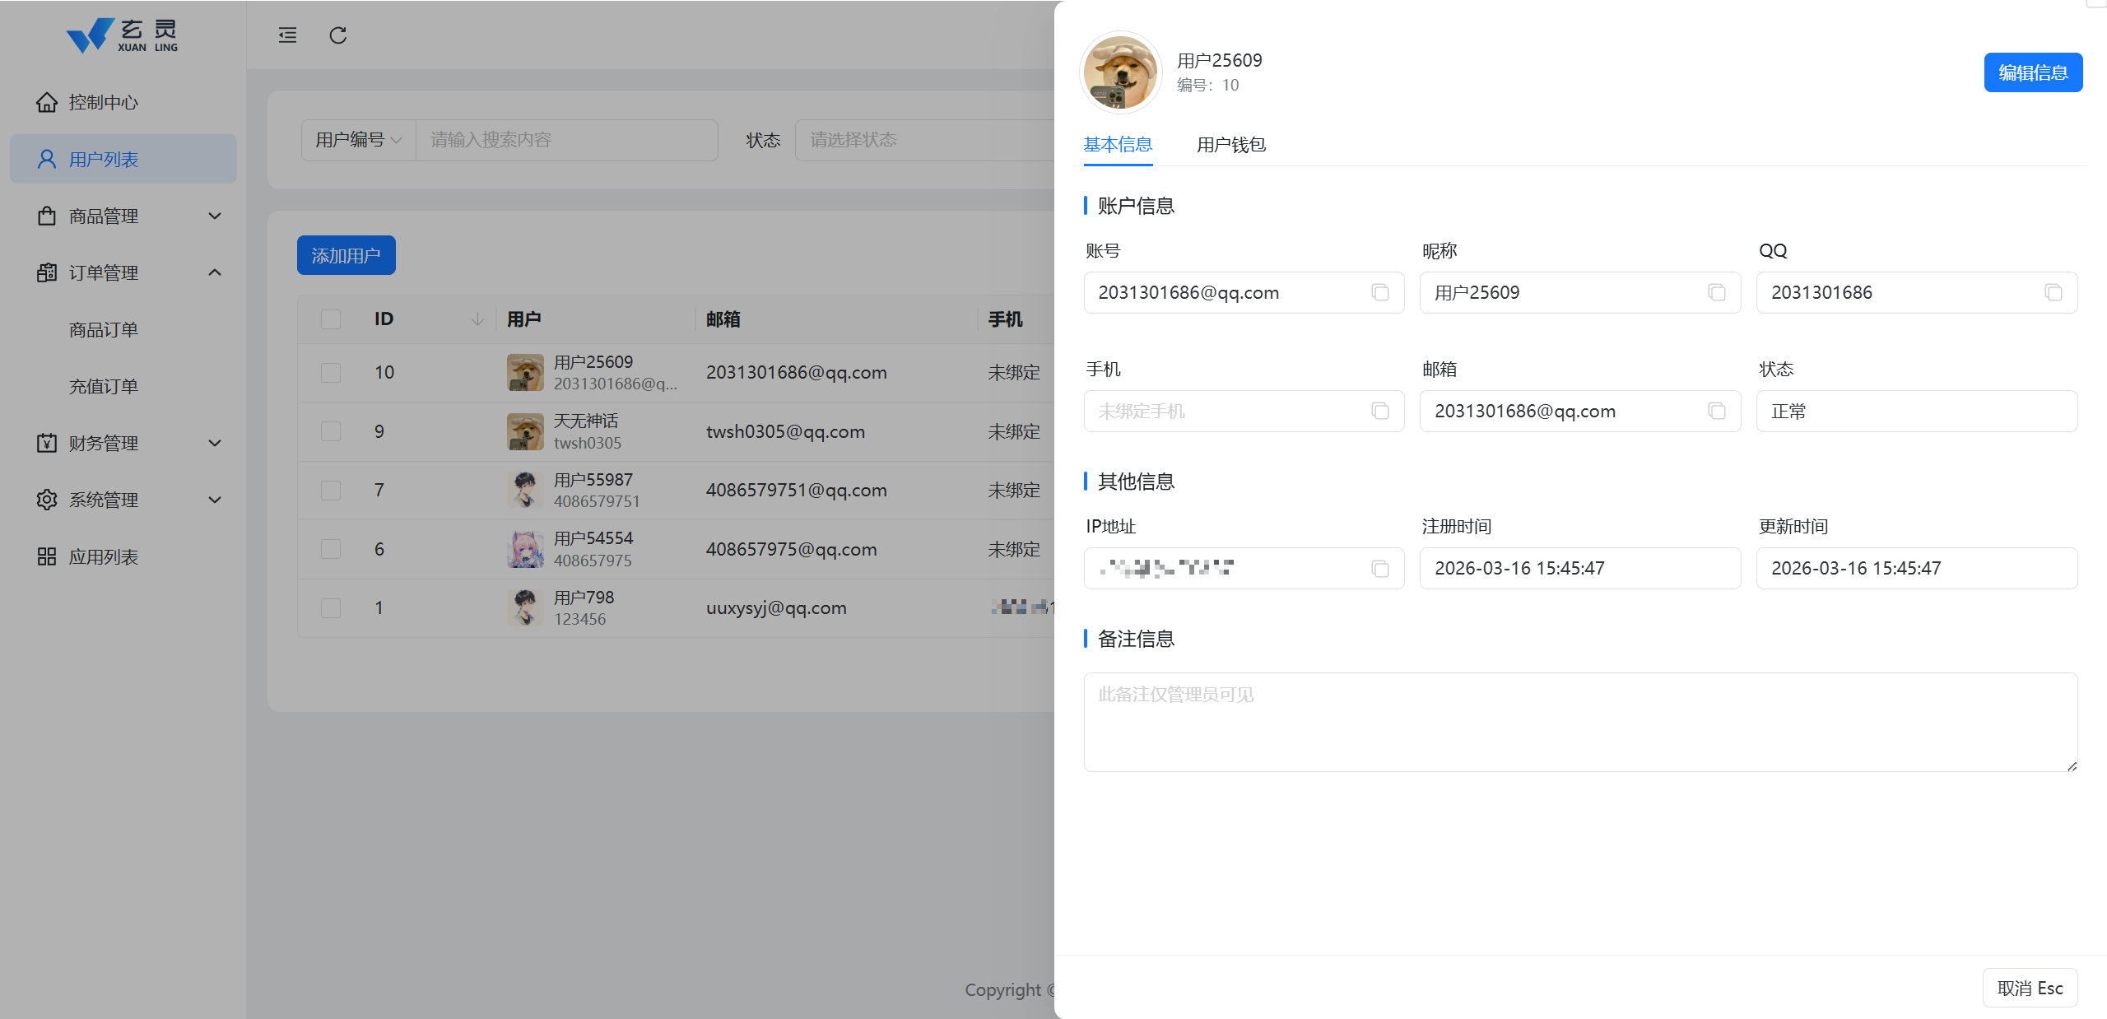
Task: Copy the 昵称 field value
Action: pyautogui.click(x=1716, y=292)
